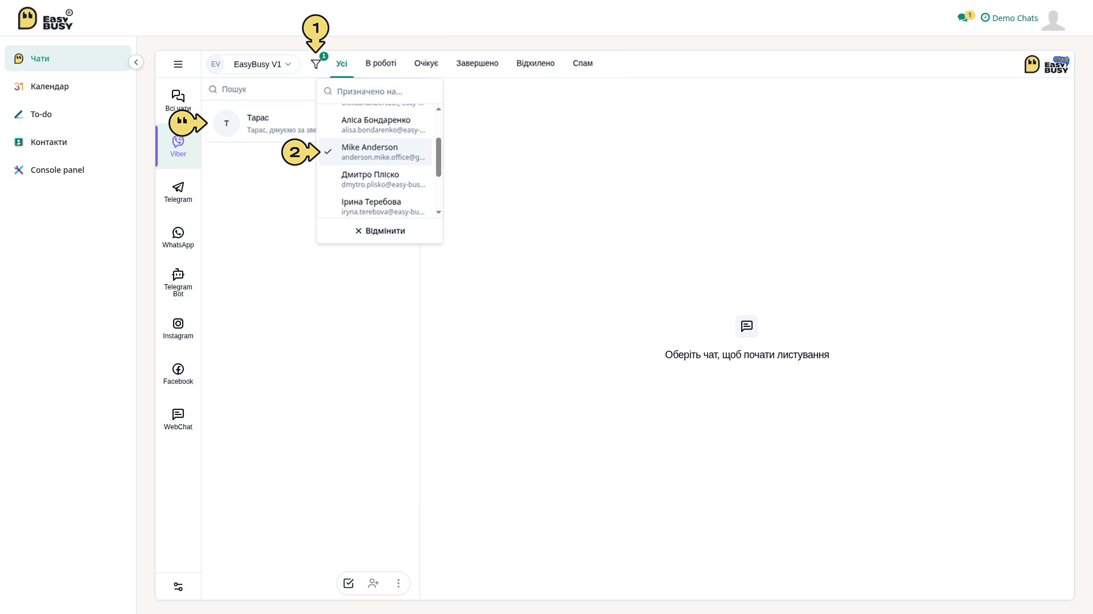
Task: Click the select-chats checkmark icon in bottom toolbar
Action: coord(348,583)
